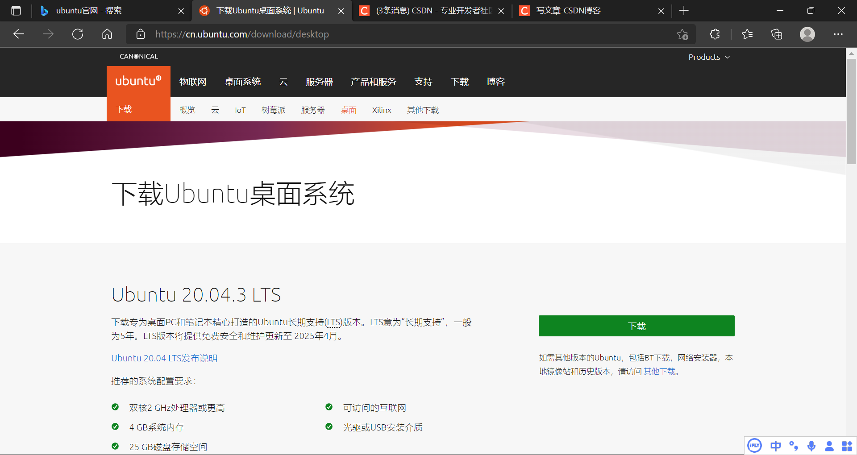
Task: Go back with the browser back arrow
Action: click(x=19, y=34)
